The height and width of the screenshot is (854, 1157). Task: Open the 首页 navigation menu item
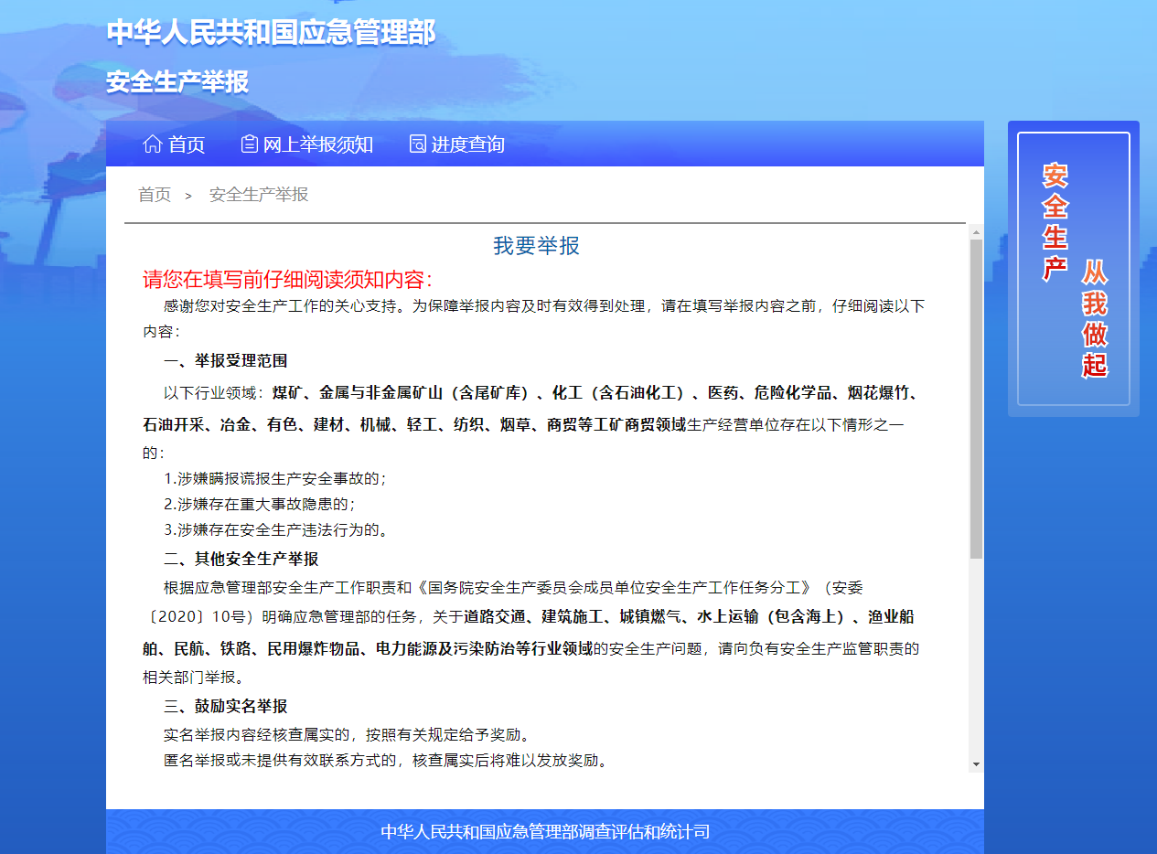[187, 144]
